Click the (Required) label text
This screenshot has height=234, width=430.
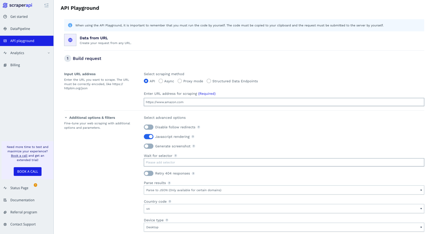[x=207, y=94]
